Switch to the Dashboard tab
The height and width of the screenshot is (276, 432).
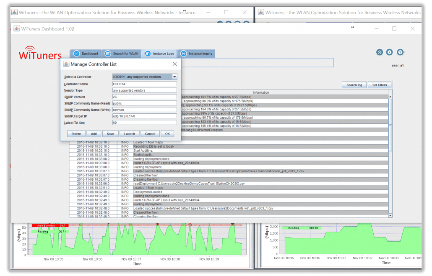[x=86, y=54]
